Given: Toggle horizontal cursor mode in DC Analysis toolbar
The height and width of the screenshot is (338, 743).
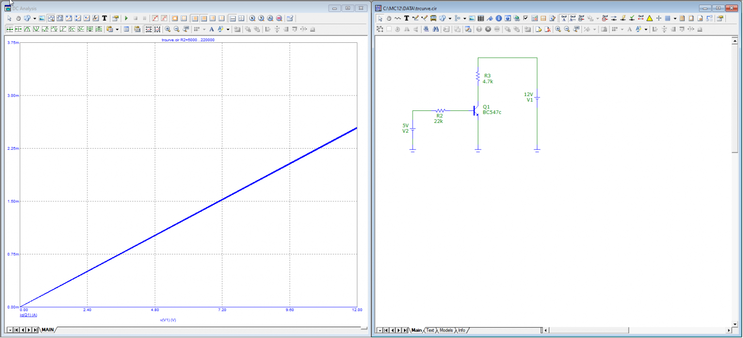Looking at the screenshot, I should tap(233, 18).
